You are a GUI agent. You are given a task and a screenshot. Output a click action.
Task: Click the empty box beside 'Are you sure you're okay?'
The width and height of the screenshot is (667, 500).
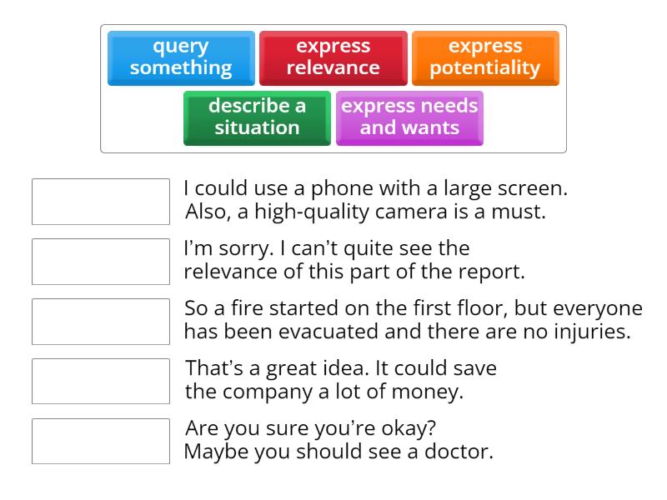click(100, 442)
